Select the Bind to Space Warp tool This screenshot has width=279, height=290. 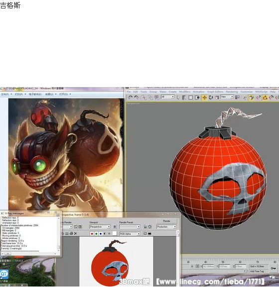(x=157, y=97)
